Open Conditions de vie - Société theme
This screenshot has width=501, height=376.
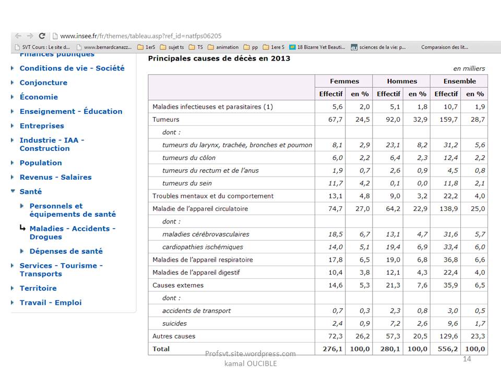tap(72, 68)
